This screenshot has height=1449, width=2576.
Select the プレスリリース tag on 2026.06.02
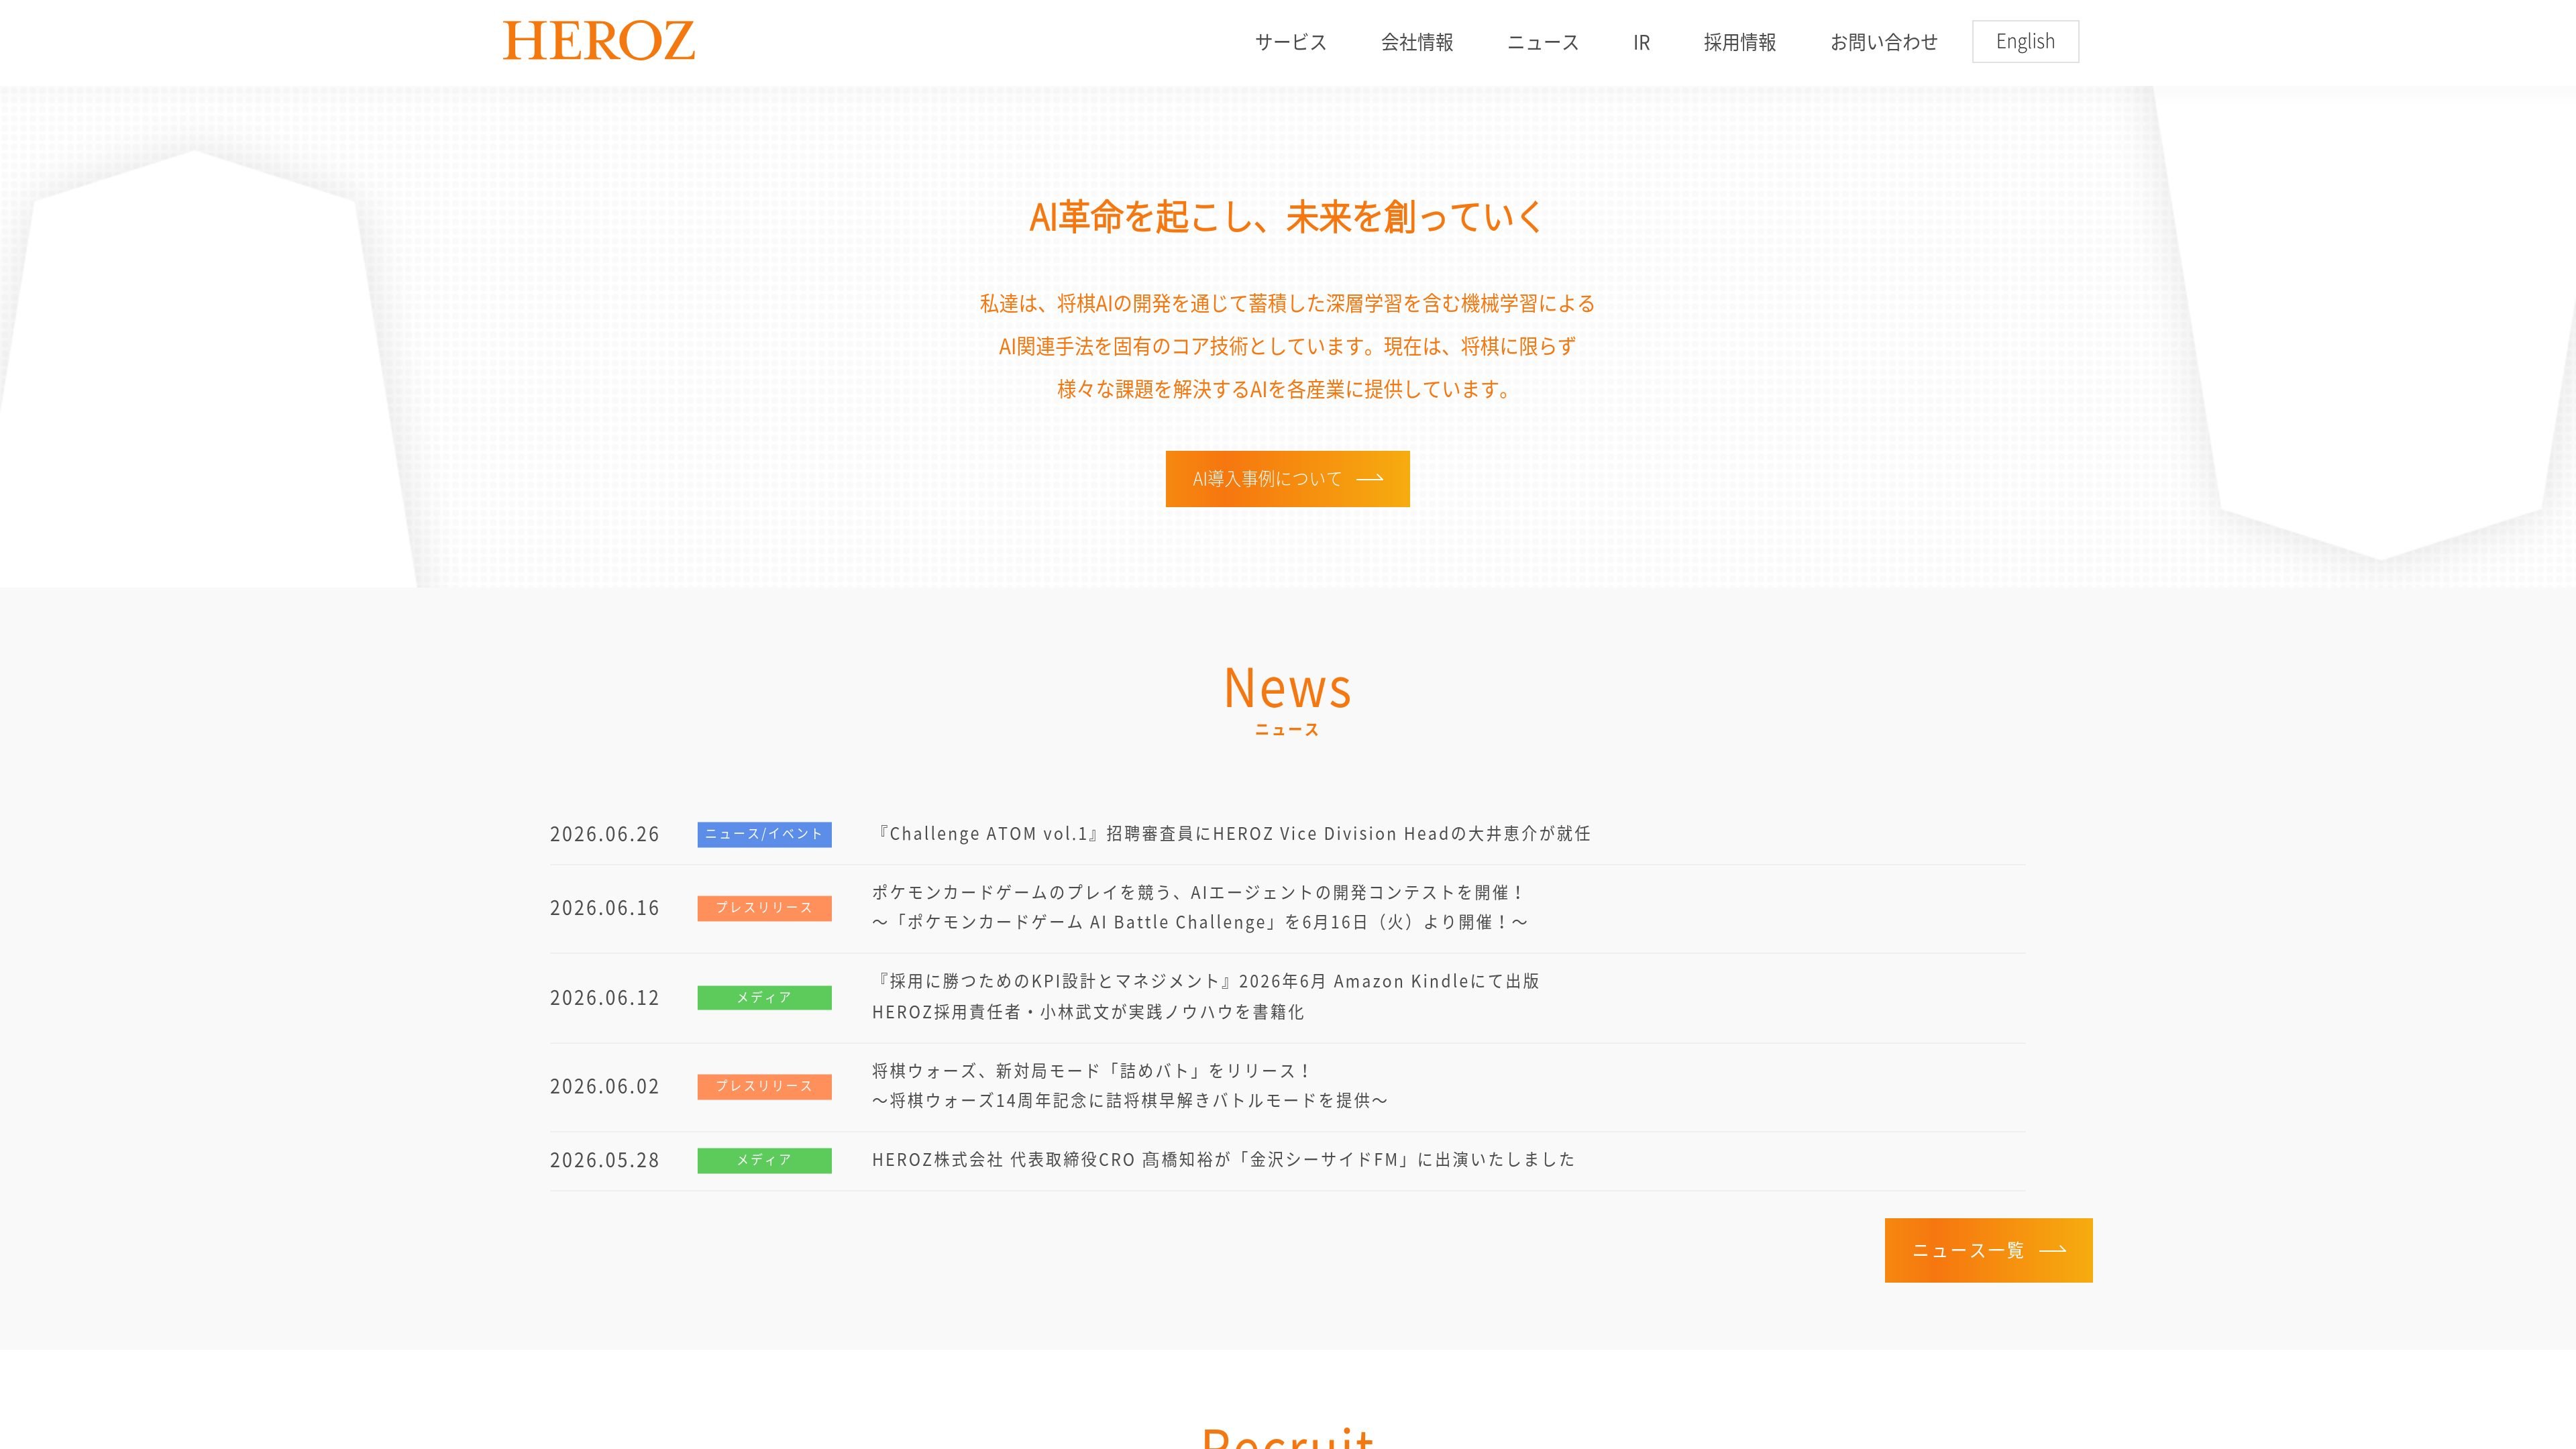764,1086
